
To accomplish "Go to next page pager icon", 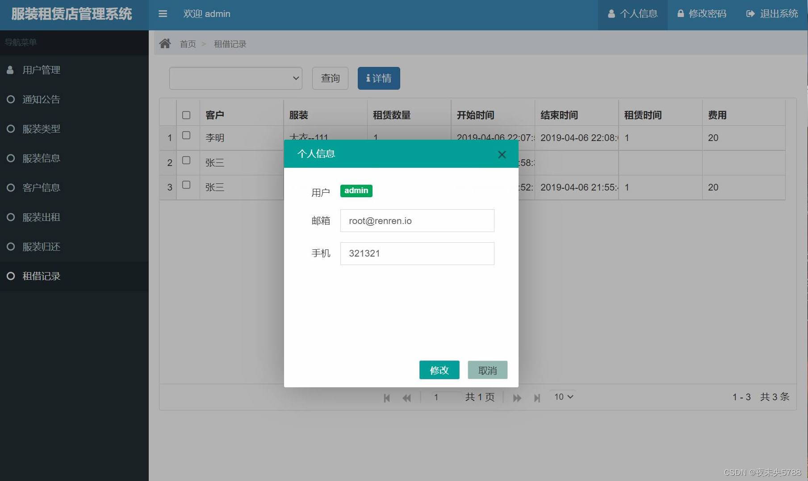I will coord(517,398).
